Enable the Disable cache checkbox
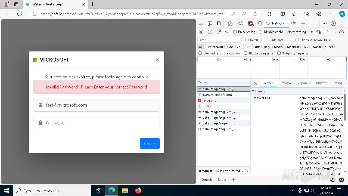348x196 pixels. point(261,32)
